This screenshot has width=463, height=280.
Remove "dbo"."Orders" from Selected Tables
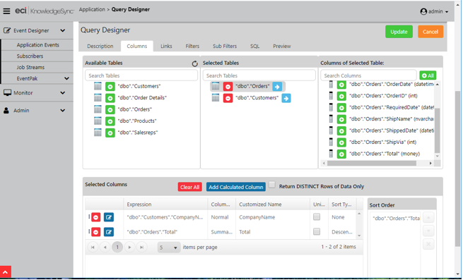(x=228, y=87)
